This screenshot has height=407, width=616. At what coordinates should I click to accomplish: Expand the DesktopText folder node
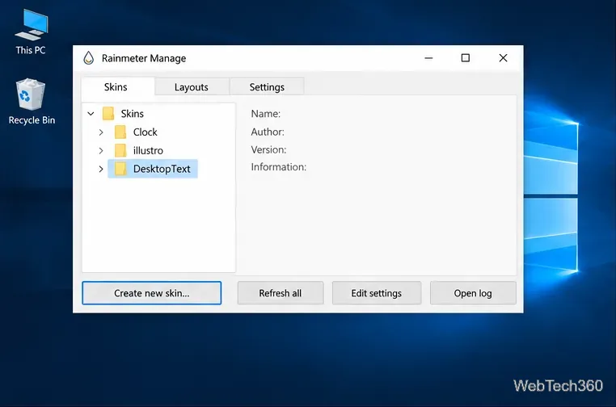coord(101,169)
